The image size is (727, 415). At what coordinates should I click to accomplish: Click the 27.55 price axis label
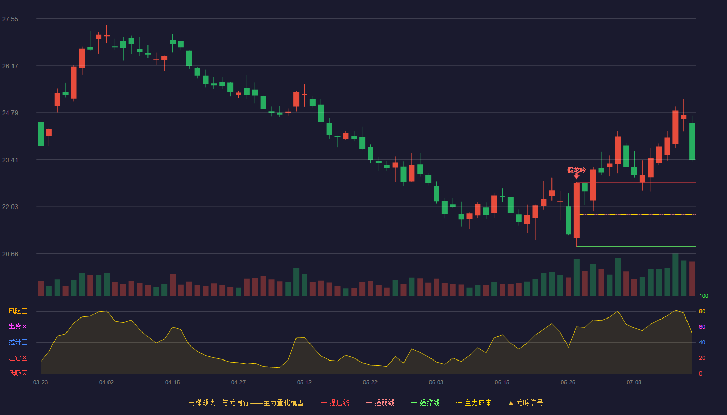(x=10, y=19)
